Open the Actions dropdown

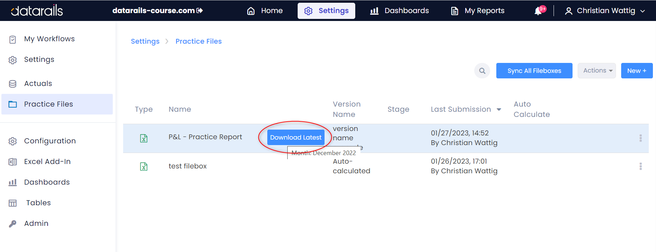(x=597, y=70)
